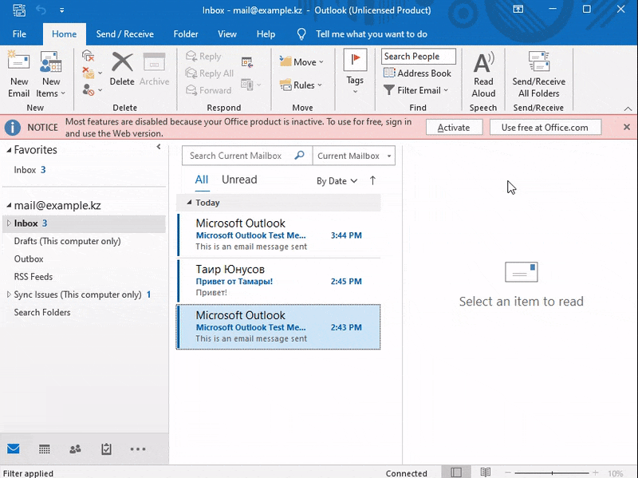This screenshot has height=478, width=638.
Task: Open the Tasks view icon
Action: coord(106,449)
